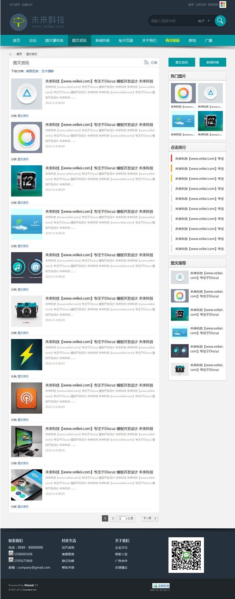Viewport: 235px width, 599px height.
Task: Click the site logo signpost icon
Action: pyautogui.click(x=18, y=22)
